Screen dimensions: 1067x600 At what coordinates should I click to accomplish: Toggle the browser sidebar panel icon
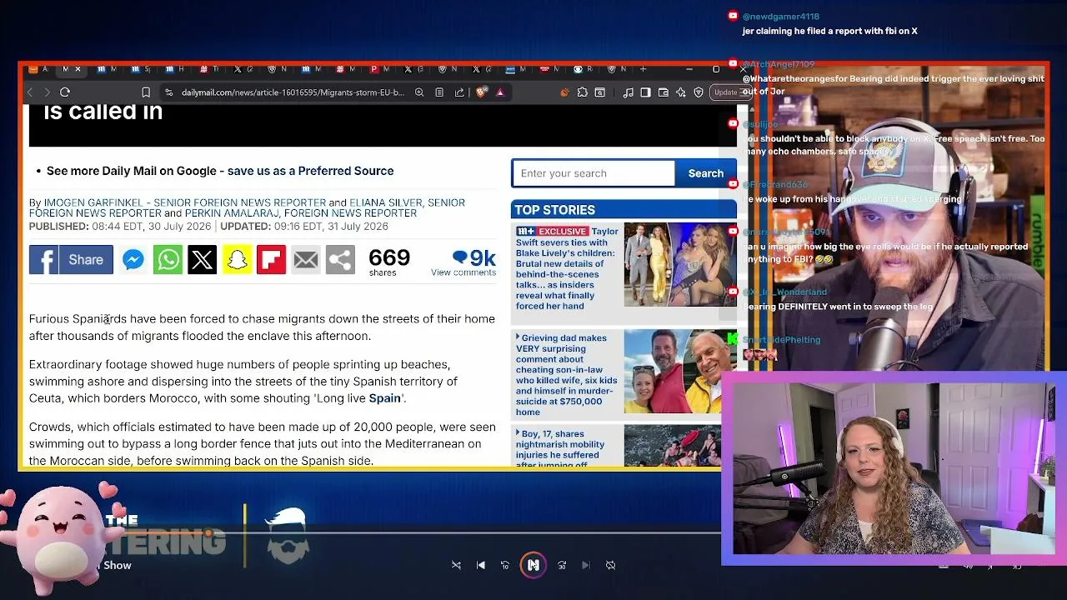pos(645,92)
